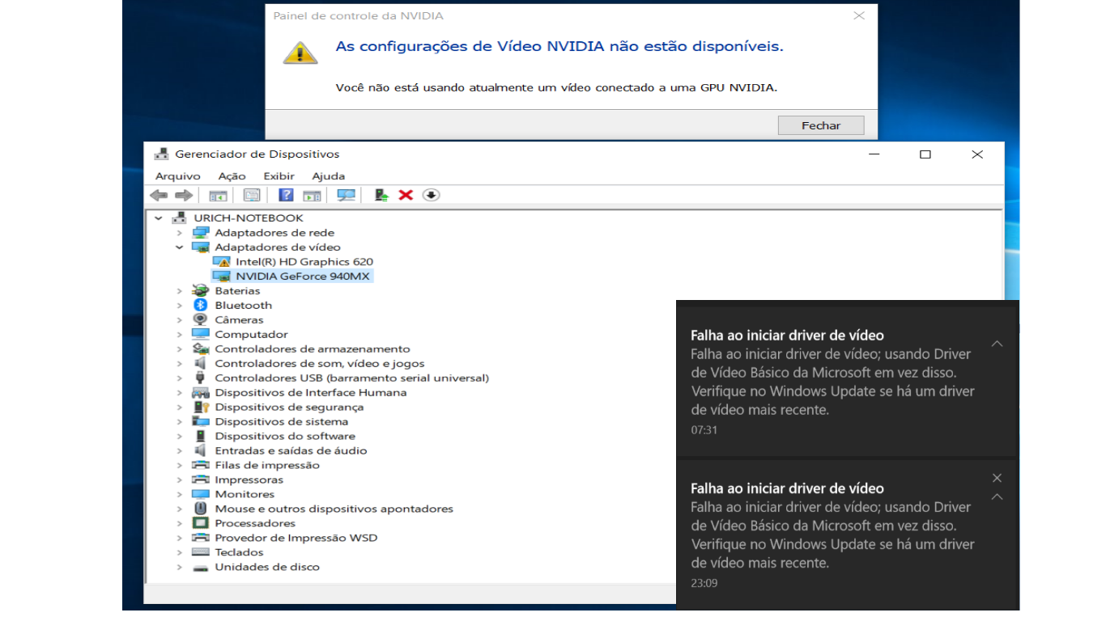Image resolution: width=1106 pixels, height=621 pixels.
Task: Click the Gerenciador de Dispositivos title bar icon
Action: 161,154
